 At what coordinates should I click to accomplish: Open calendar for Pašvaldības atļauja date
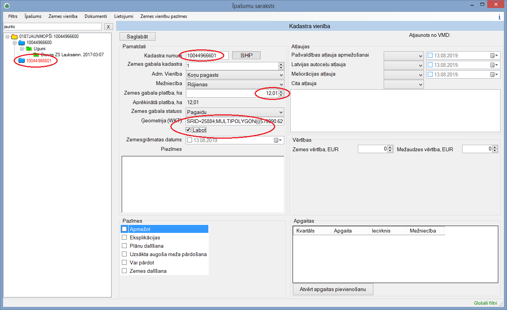tap(494, 55)
